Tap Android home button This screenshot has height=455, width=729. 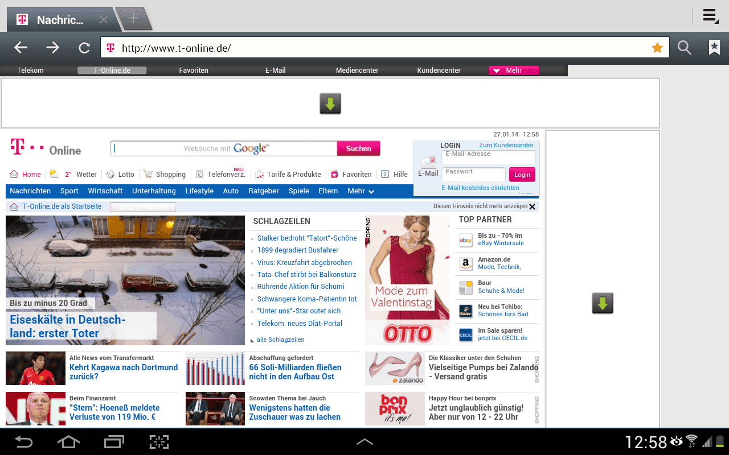coord(68,441)
